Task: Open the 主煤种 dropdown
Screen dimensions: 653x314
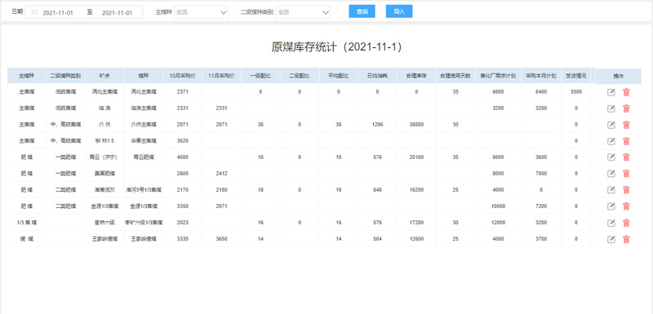Action: point(201,12)
